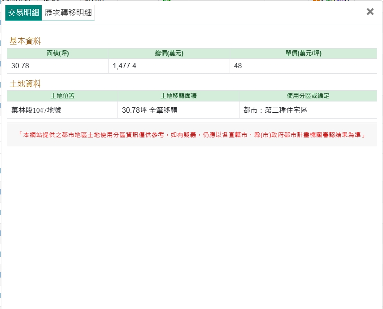Select the 土地移轉面積 column header
This screenshot has height=309, width=383.
(178, 96)
